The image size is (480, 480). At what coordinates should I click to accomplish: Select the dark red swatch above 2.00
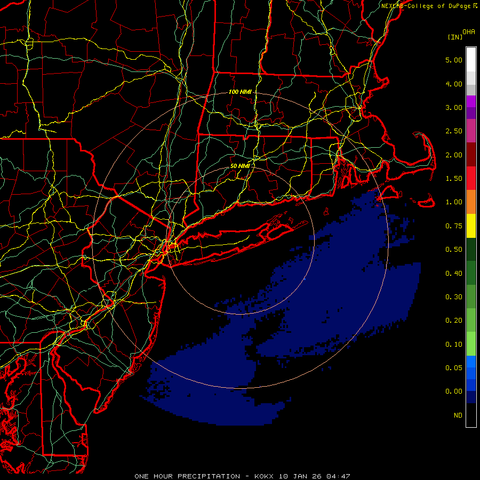[x=471, y=155]
